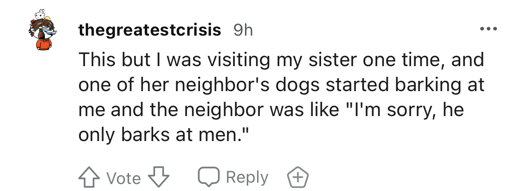
Task: Click the speech bubble reply icon
Action: click(209, 176)
